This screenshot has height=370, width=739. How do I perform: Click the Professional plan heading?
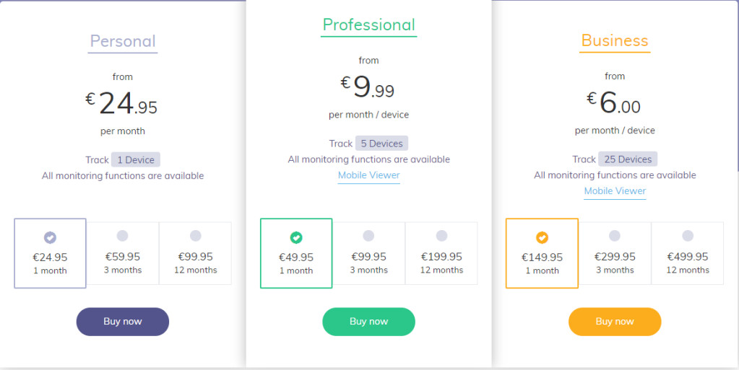click(x=368, y=25)
